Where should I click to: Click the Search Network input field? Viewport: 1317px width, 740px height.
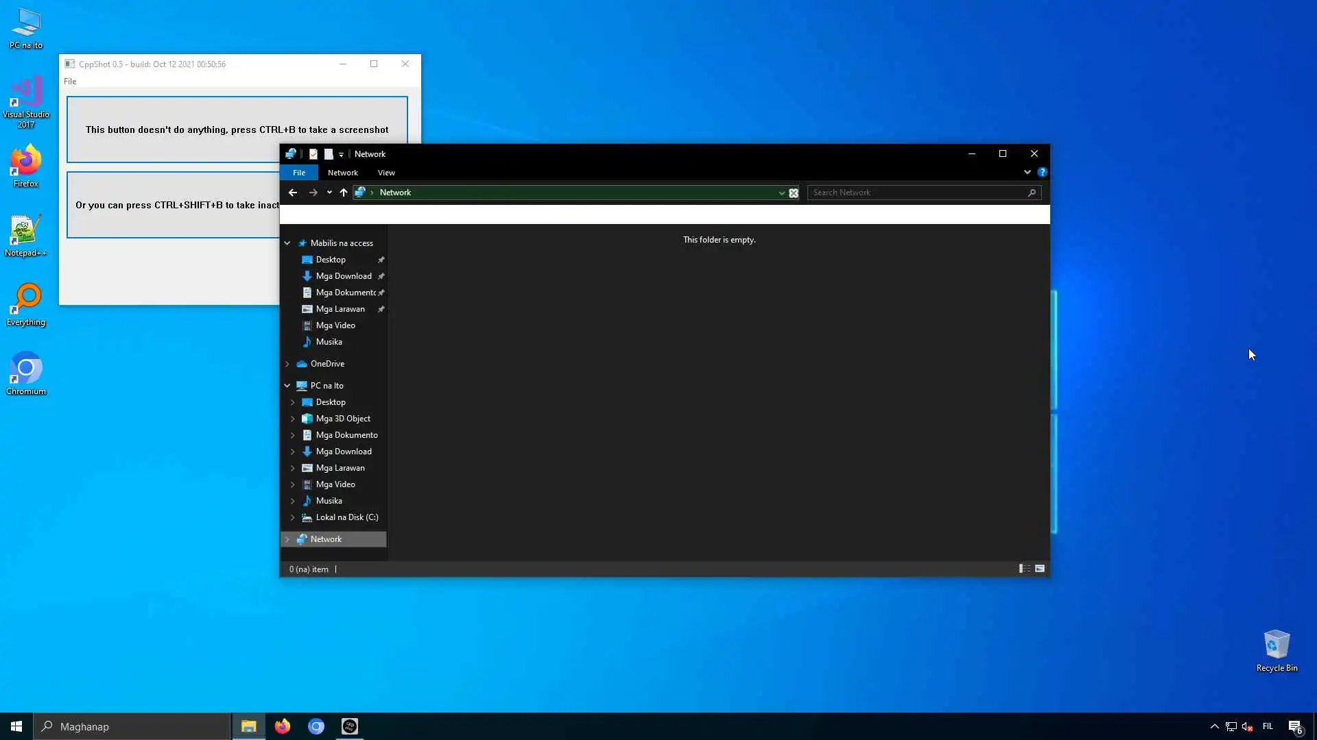coord(918,193)
